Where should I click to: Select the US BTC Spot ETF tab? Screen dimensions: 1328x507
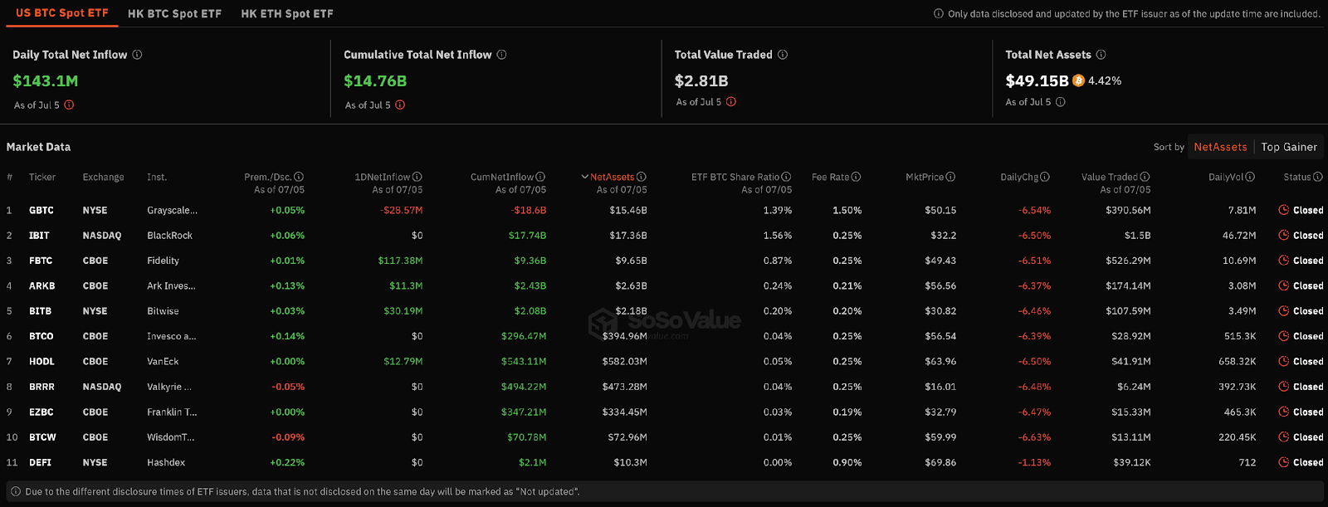62,13
